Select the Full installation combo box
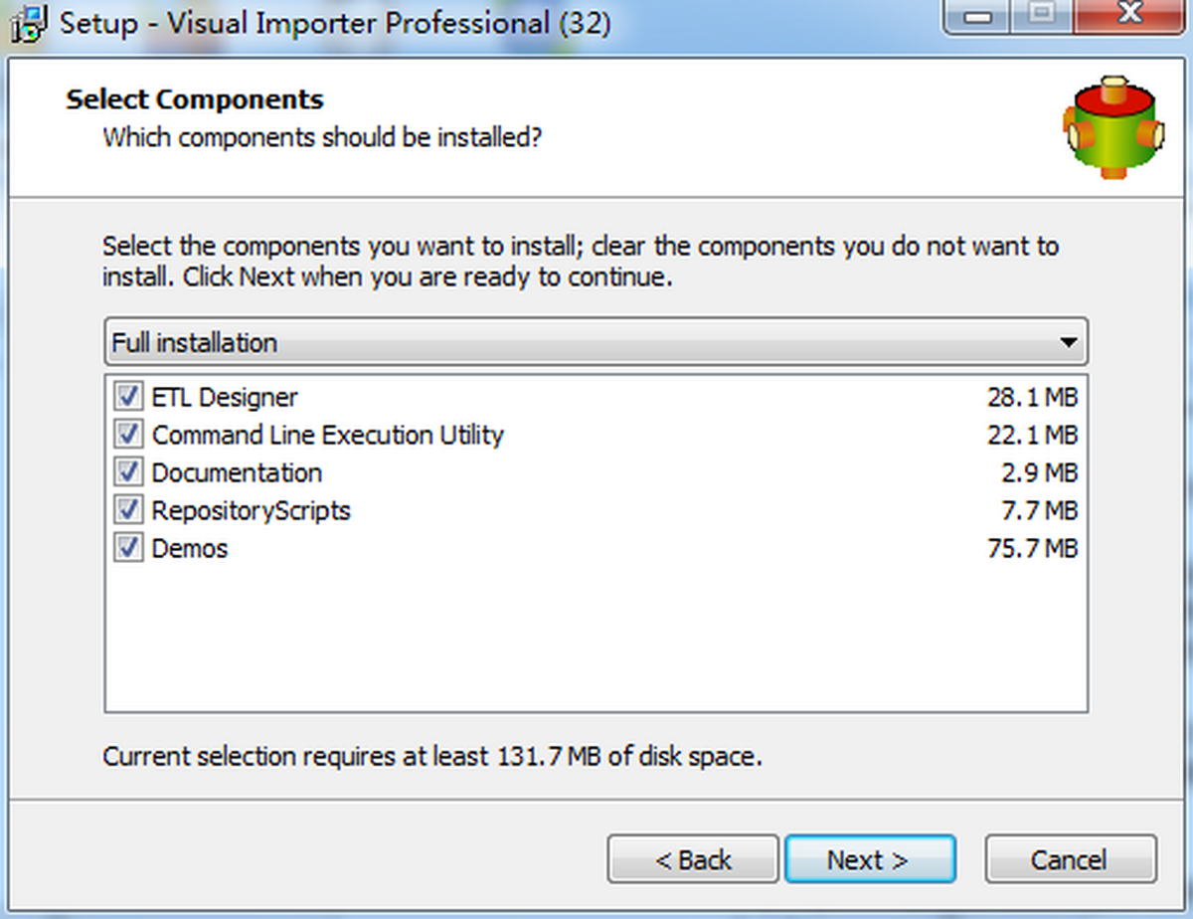The image size is (1193, 919). [x=596, y=342]
